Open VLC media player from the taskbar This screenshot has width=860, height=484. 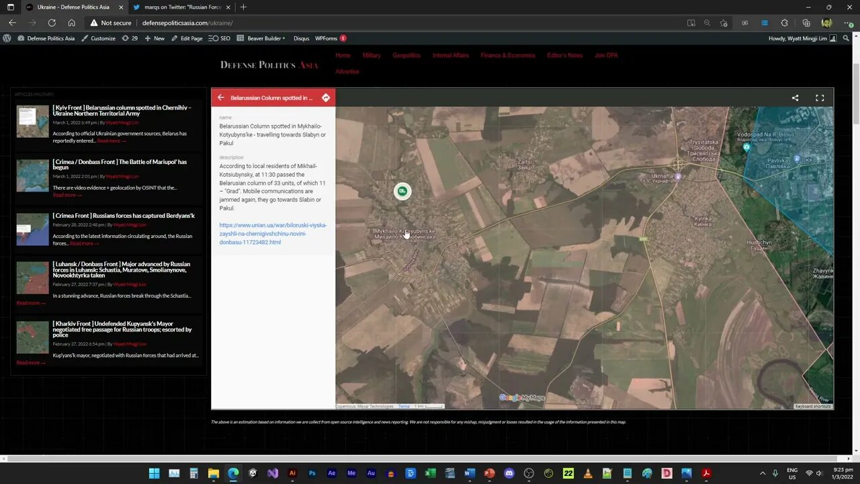[588, 473]
